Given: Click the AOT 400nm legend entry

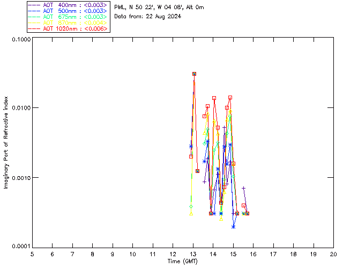Looking at the screenshot, I should (x=68, y=5).
